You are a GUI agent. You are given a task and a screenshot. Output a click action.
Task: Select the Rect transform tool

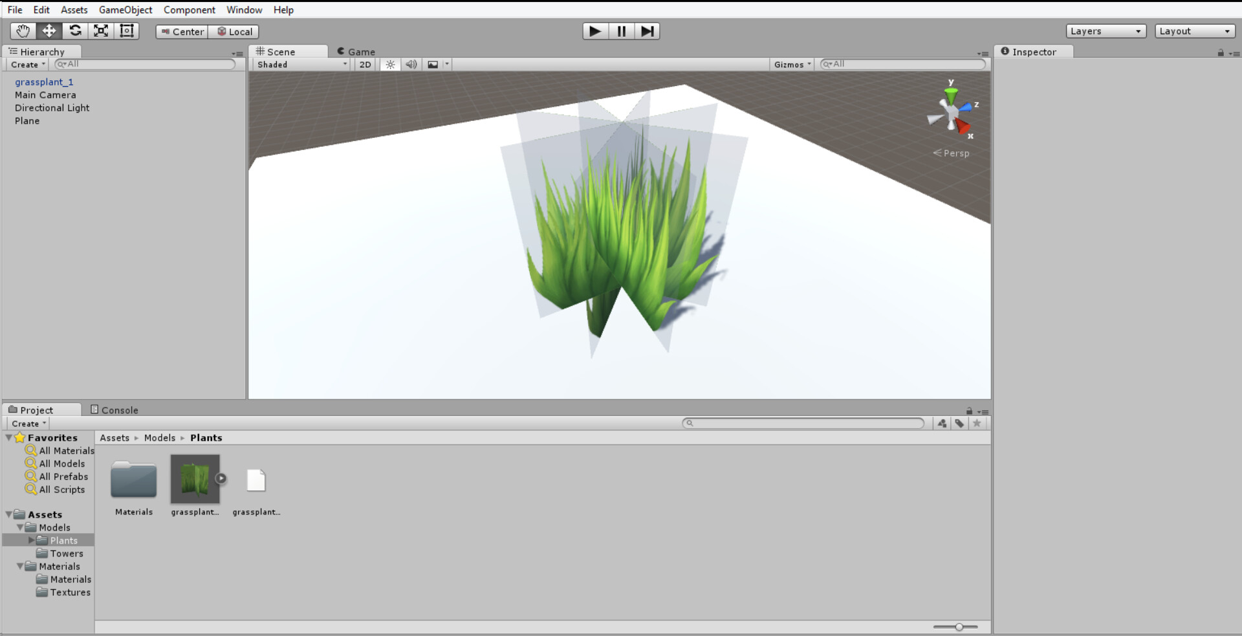pos(127,31)
